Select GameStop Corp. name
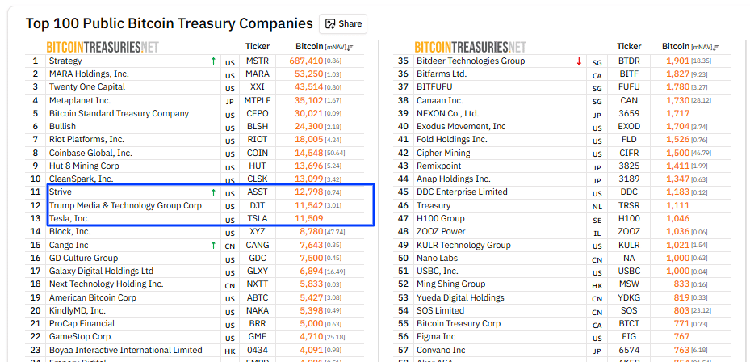This screenshot has width=750, height=362. pyautogui.click(x=81, y=337)
